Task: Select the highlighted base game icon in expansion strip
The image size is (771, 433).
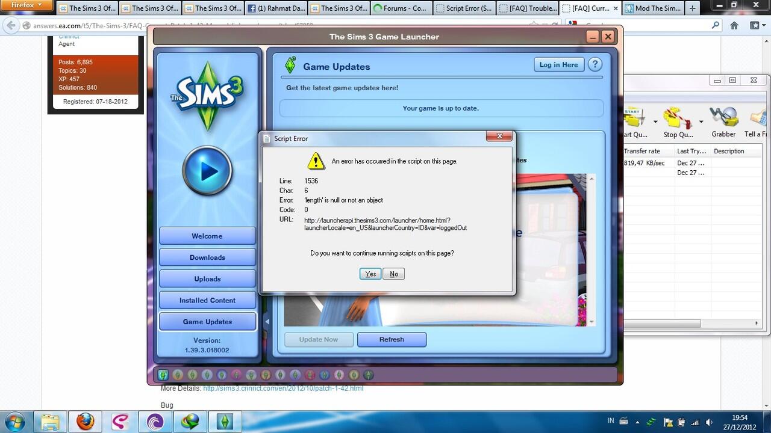Action: (163, 375)
